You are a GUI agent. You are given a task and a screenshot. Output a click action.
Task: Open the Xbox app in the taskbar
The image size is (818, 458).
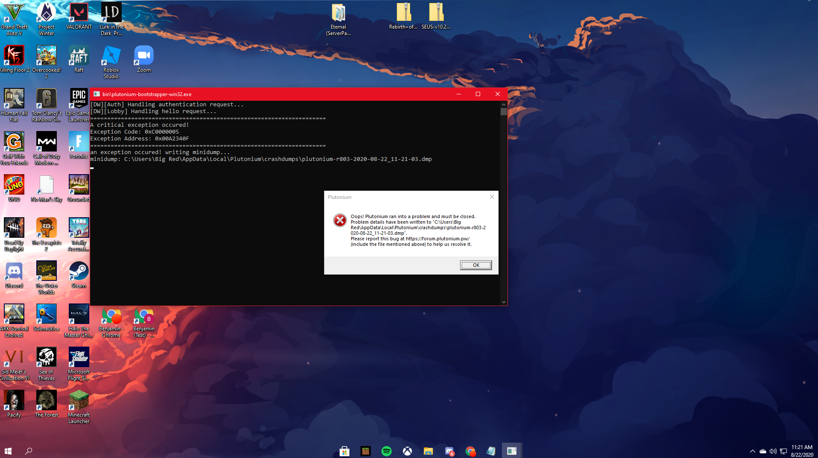click(x=408, y=451)
